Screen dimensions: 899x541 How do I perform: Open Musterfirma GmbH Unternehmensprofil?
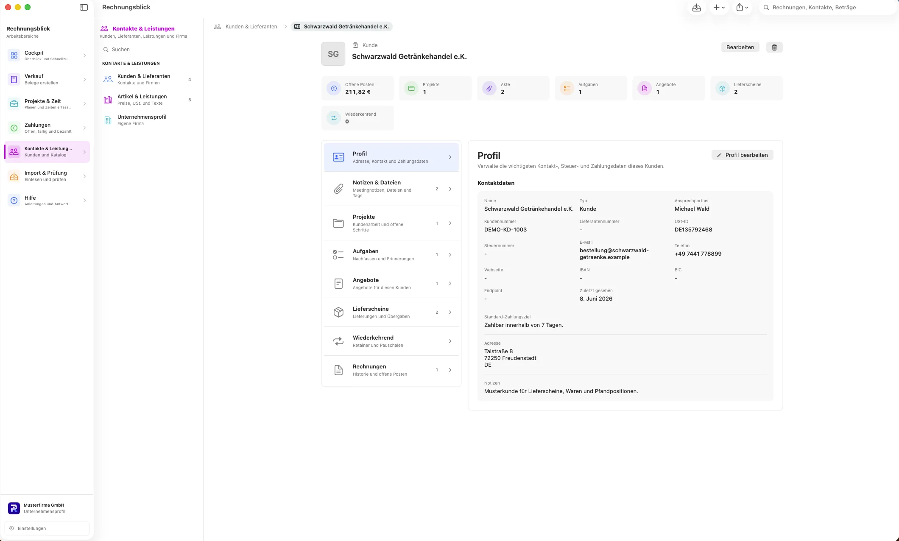point(47,508)
